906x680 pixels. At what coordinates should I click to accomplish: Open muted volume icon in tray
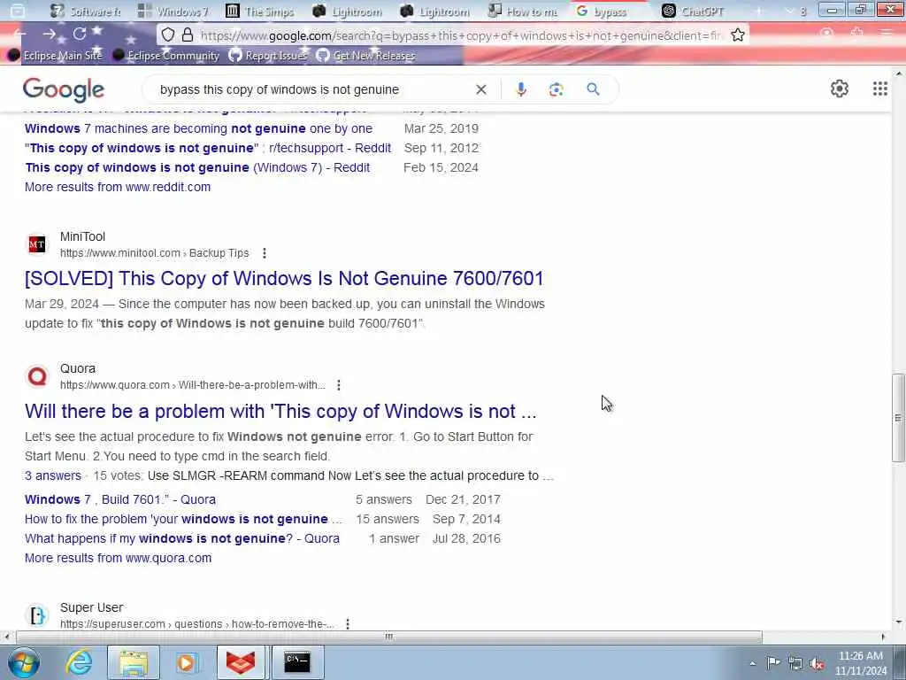[x=817, y=663]
